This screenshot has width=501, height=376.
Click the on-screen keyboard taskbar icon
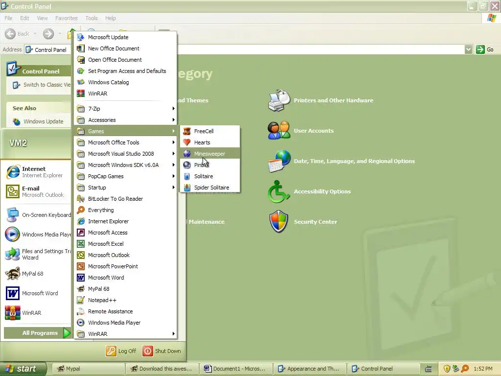[429, 369]
